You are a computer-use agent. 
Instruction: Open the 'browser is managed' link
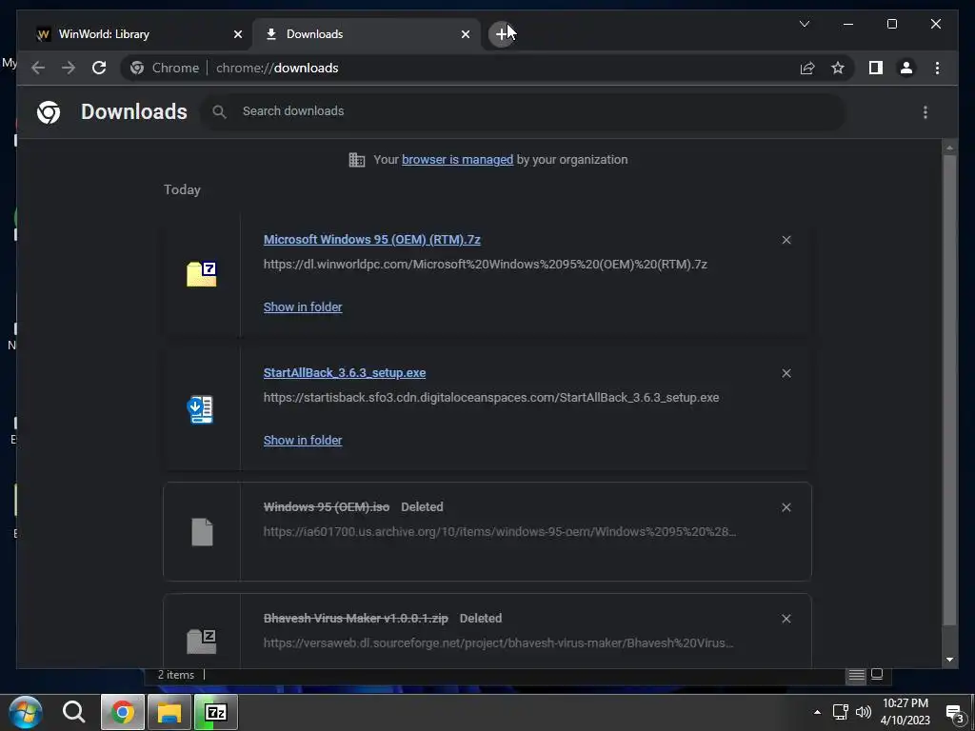(x=457, y=160)
